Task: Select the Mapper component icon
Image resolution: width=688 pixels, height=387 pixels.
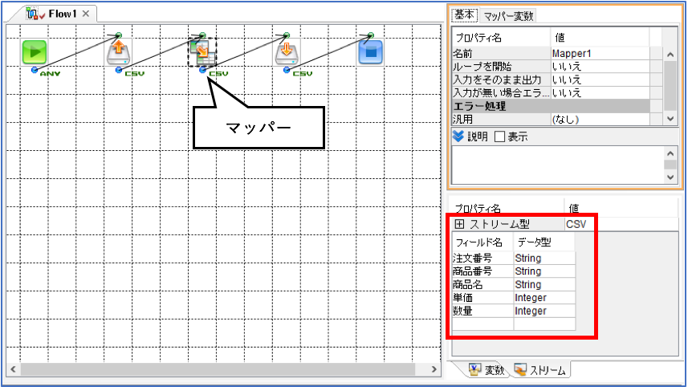Action: (202, 52)
